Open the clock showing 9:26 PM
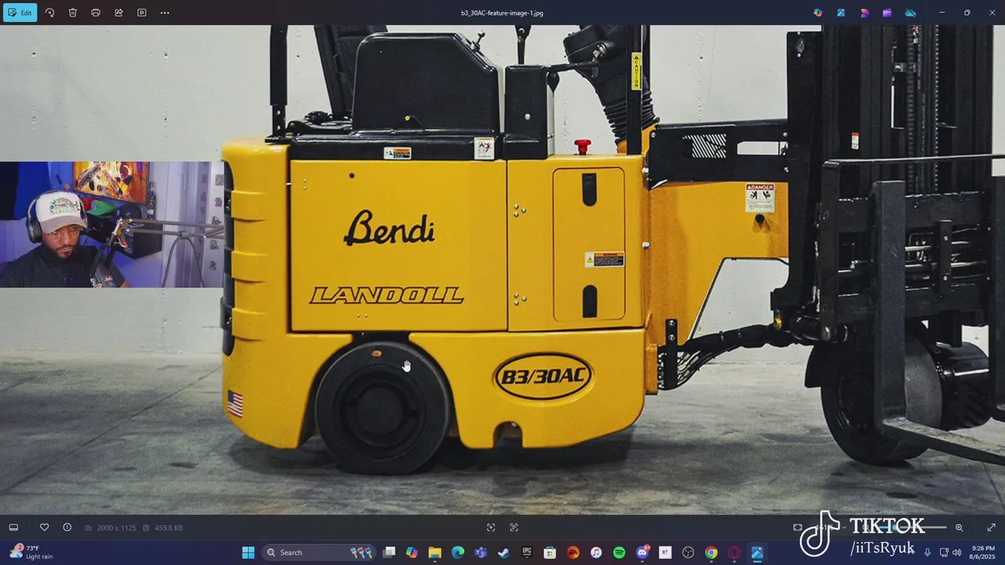The height and width of the screenshot is (565, 1005). coord(983,552)
